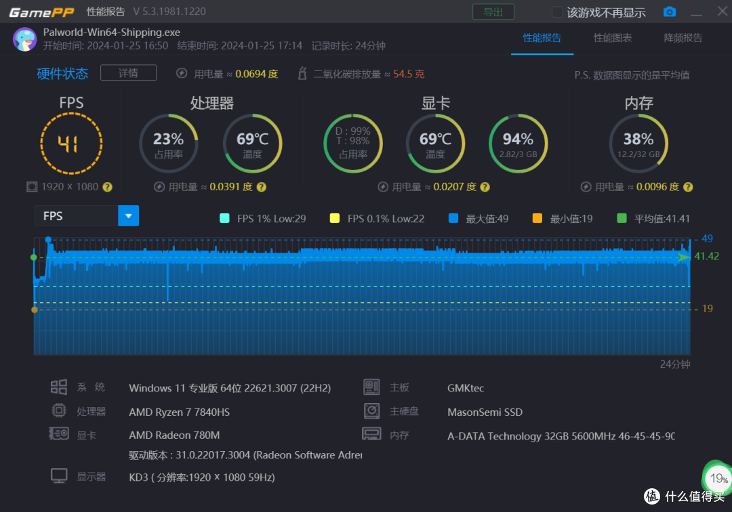Viewport: 732px width, 512px height.
Task: Click the driver version 31.0.22017.3004 text
Action: click(245, 455)
